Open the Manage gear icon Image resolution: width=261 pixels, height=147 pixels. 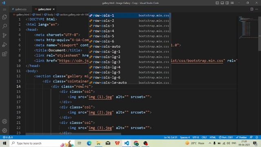[x=4, y=130]
